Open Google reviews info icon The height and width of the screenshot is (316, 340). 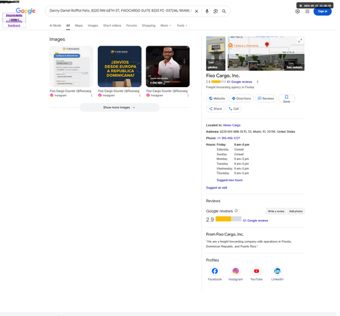pos(236,210)
